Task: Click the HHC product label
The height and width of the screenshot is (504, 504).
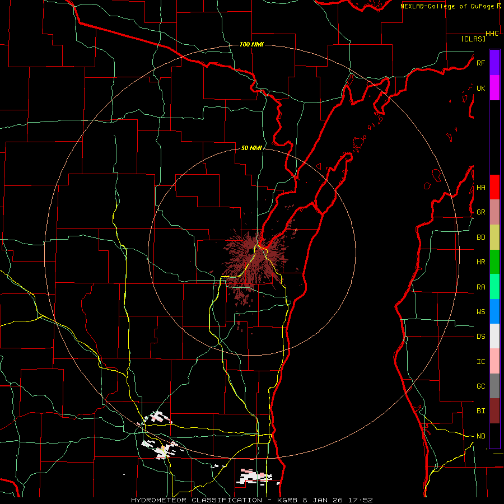Action: coord(492,34)
